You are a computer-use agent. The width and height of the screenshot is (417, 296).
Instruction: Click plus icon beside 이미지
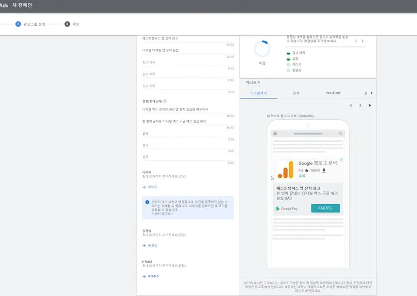pyautogui.click(x=144, y=187)
